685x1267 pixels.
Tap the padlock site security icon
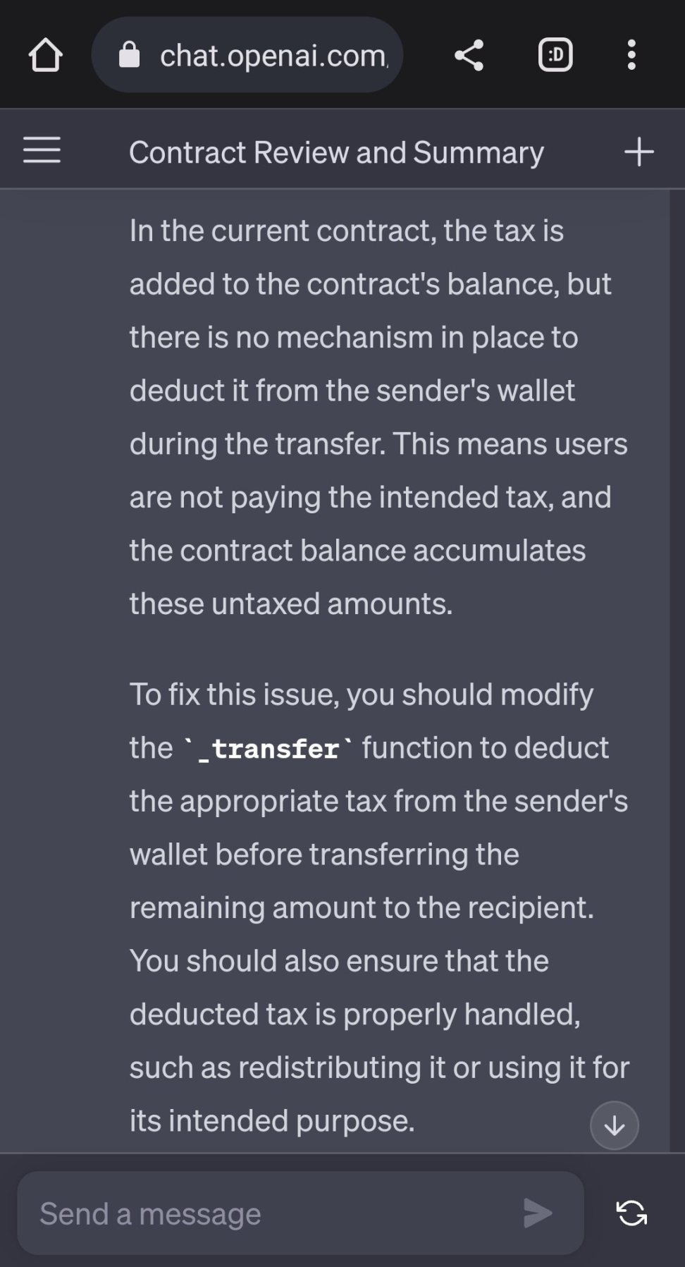click(129, 54)
